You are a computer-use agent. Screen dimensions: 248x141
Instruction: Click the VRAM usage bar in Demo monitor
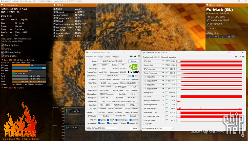click(x=29, y=73)
